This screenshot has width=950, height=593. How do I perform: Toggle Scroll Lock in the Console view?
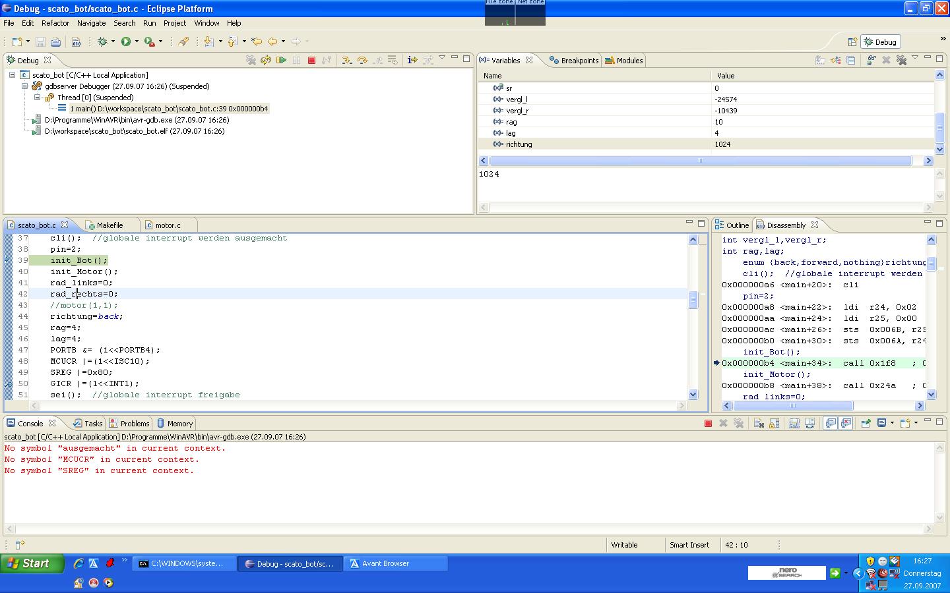tap(773, 423)
